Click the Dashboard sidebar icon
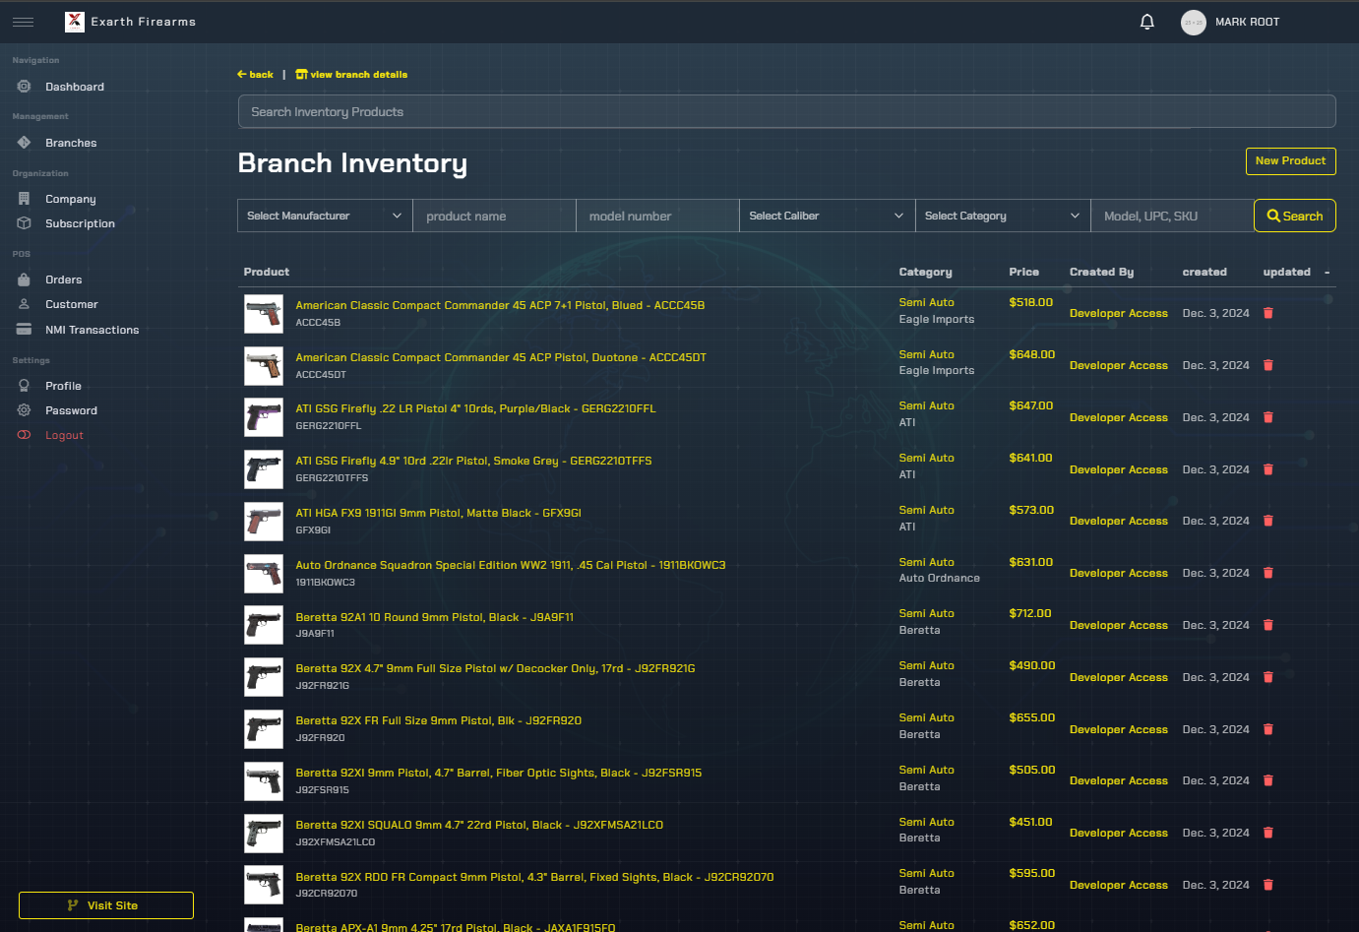The image size is (1359, 932). click(x=24, y=87)
